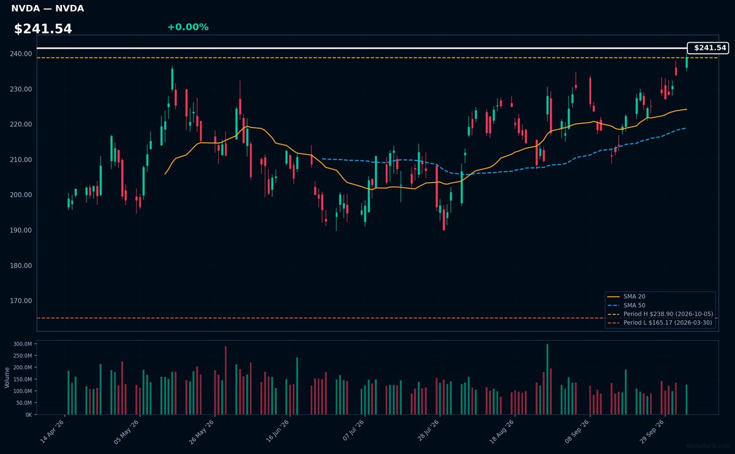Select the $241.54 price tag on right axis
Screen dimensions: 735x454
click(x=708, y=48)
